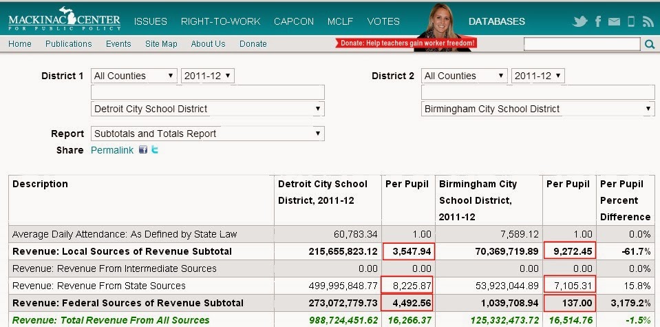Viewport: 660px width, 327px height.
Task: Open the Subtotals and Totals Report dropdown
Action: coord(208,134)
